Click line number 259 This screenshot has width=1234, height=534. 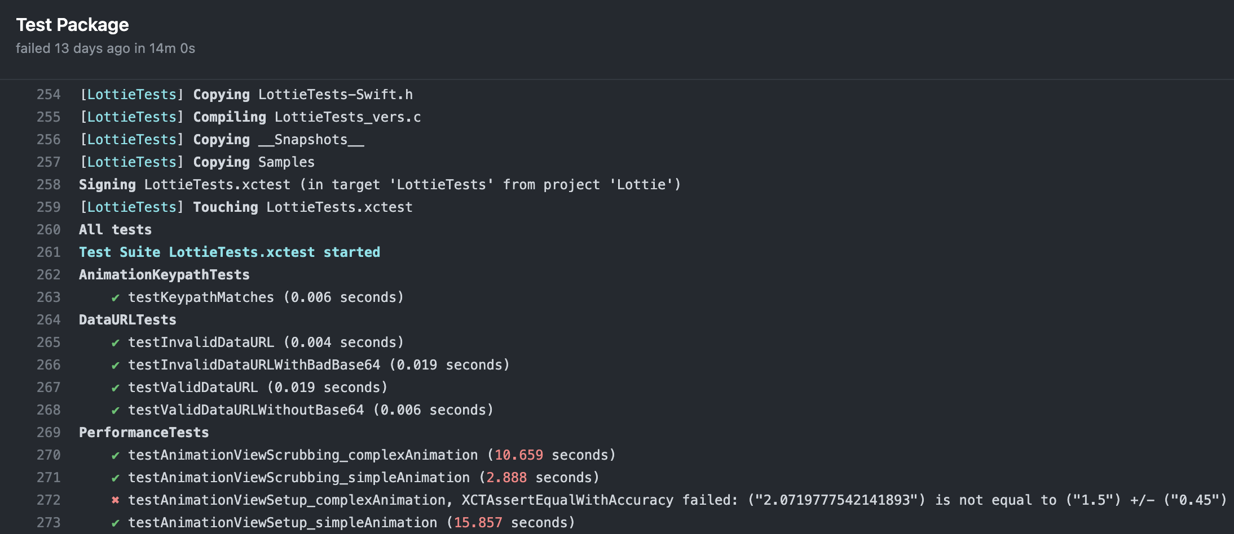[49, 207]
